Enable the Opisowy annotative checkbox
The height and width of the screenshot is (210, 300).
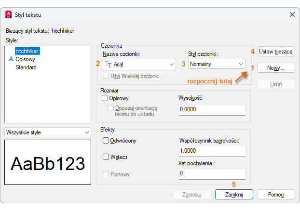(105, 98)
